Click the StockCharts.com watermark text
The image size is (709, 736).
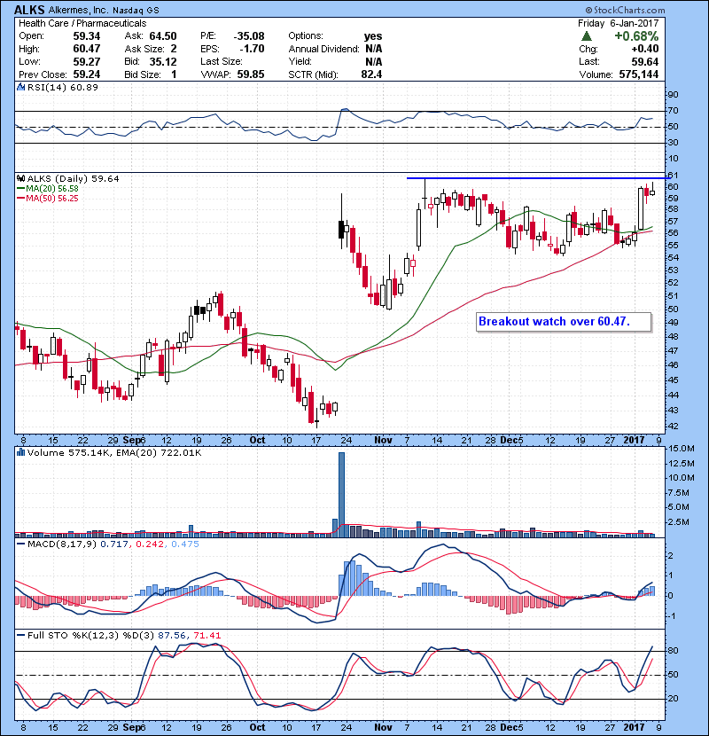626,10
